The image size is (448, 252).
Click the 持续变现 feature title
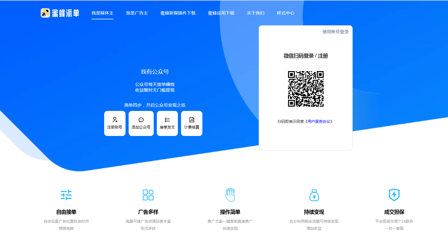point(314,212)
